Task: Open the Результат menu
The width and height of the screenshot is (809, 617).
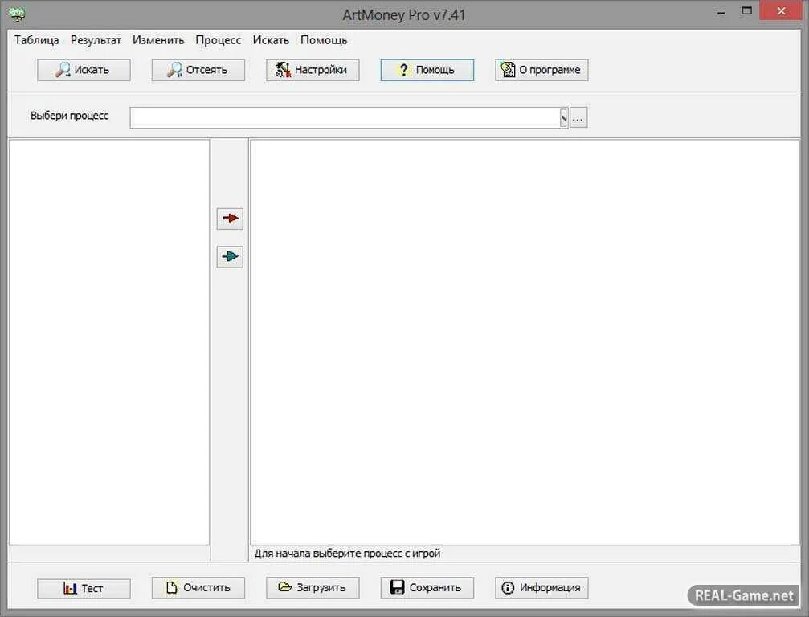Action: click(x=96, y=40)
